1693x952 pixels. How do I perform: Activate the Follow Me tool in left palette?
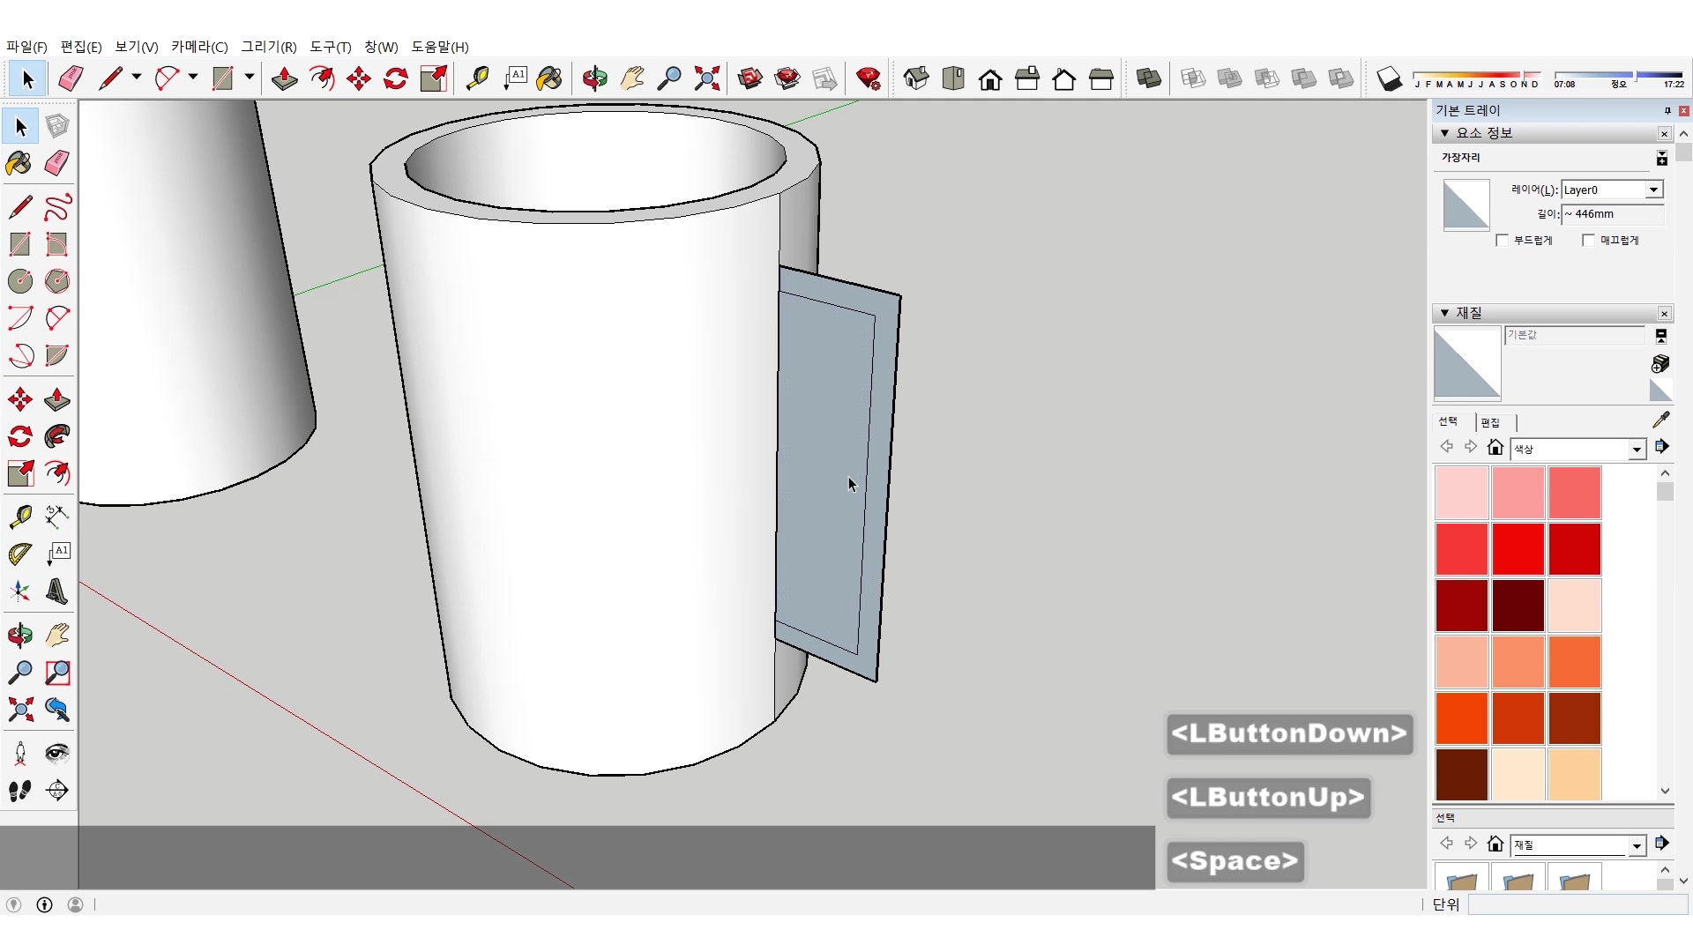57,436
